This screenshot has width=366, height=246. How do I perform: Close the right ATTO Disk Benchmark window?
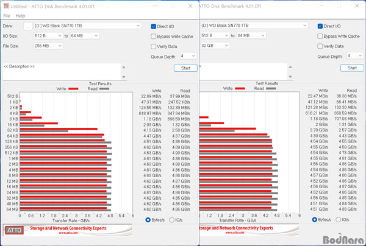[x=357, y=6]
